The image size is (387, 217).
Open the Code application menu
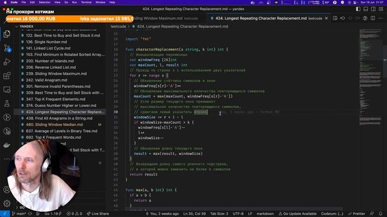click(x=14, y=2)
